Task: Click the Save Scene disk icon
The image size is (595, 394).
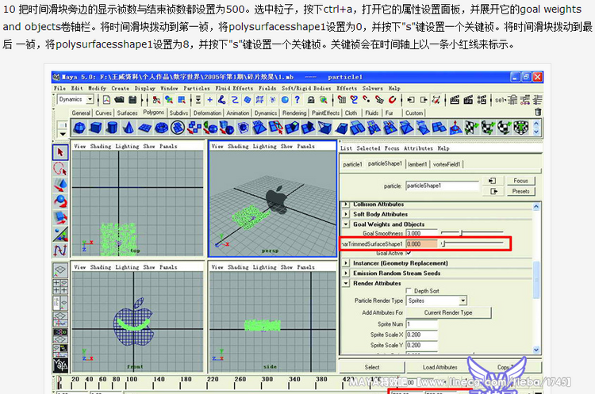Action: click(x=132, y=100)
